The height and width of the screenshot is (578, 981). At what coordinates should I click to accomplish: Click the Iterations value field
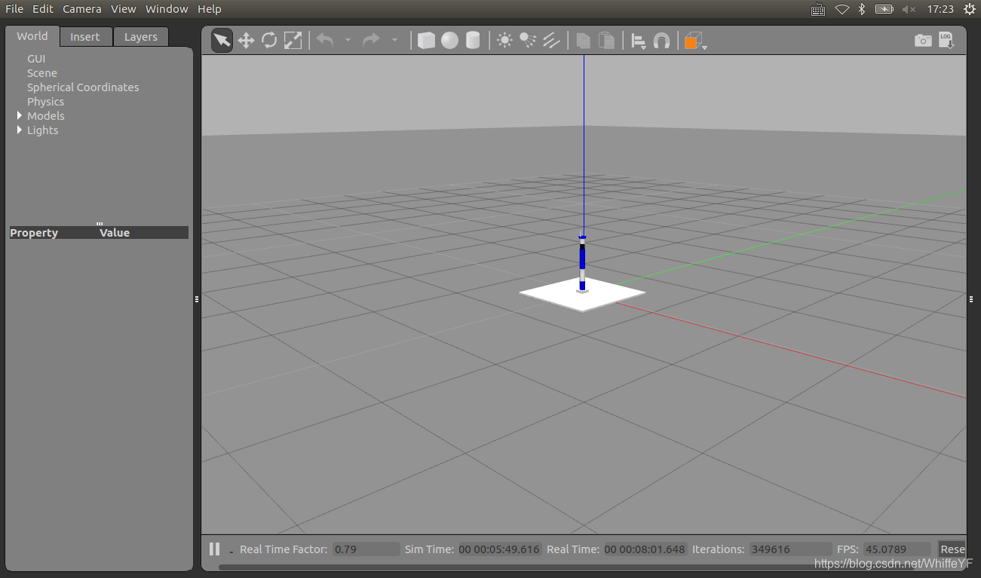[x=790, y=549]
